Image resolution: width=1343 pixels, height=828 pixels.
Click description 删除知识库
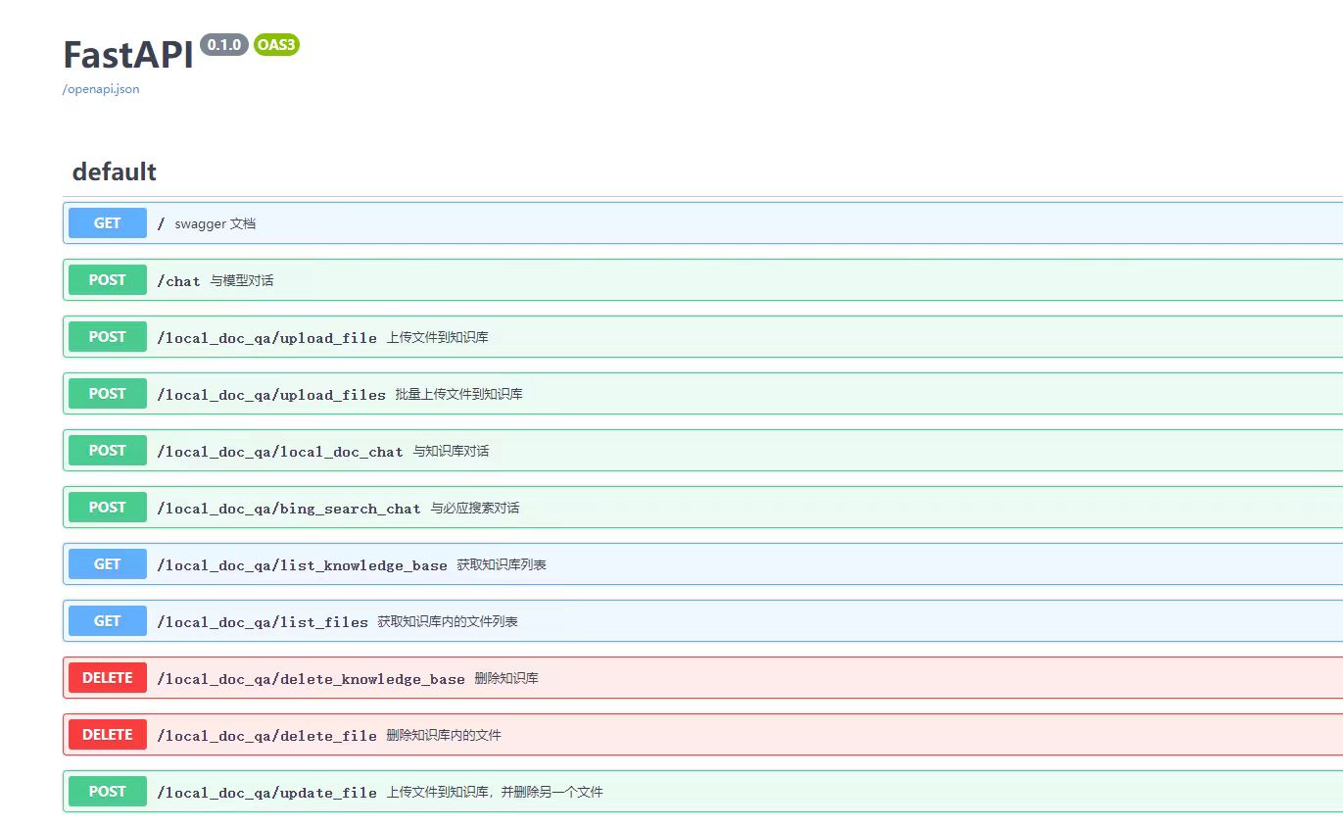click(506, 678)
